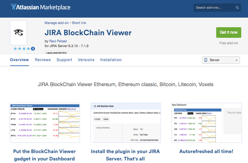Click the Short link hyperlink
Image resolution: width=248 pixels, height=163 pixels.
79,23
